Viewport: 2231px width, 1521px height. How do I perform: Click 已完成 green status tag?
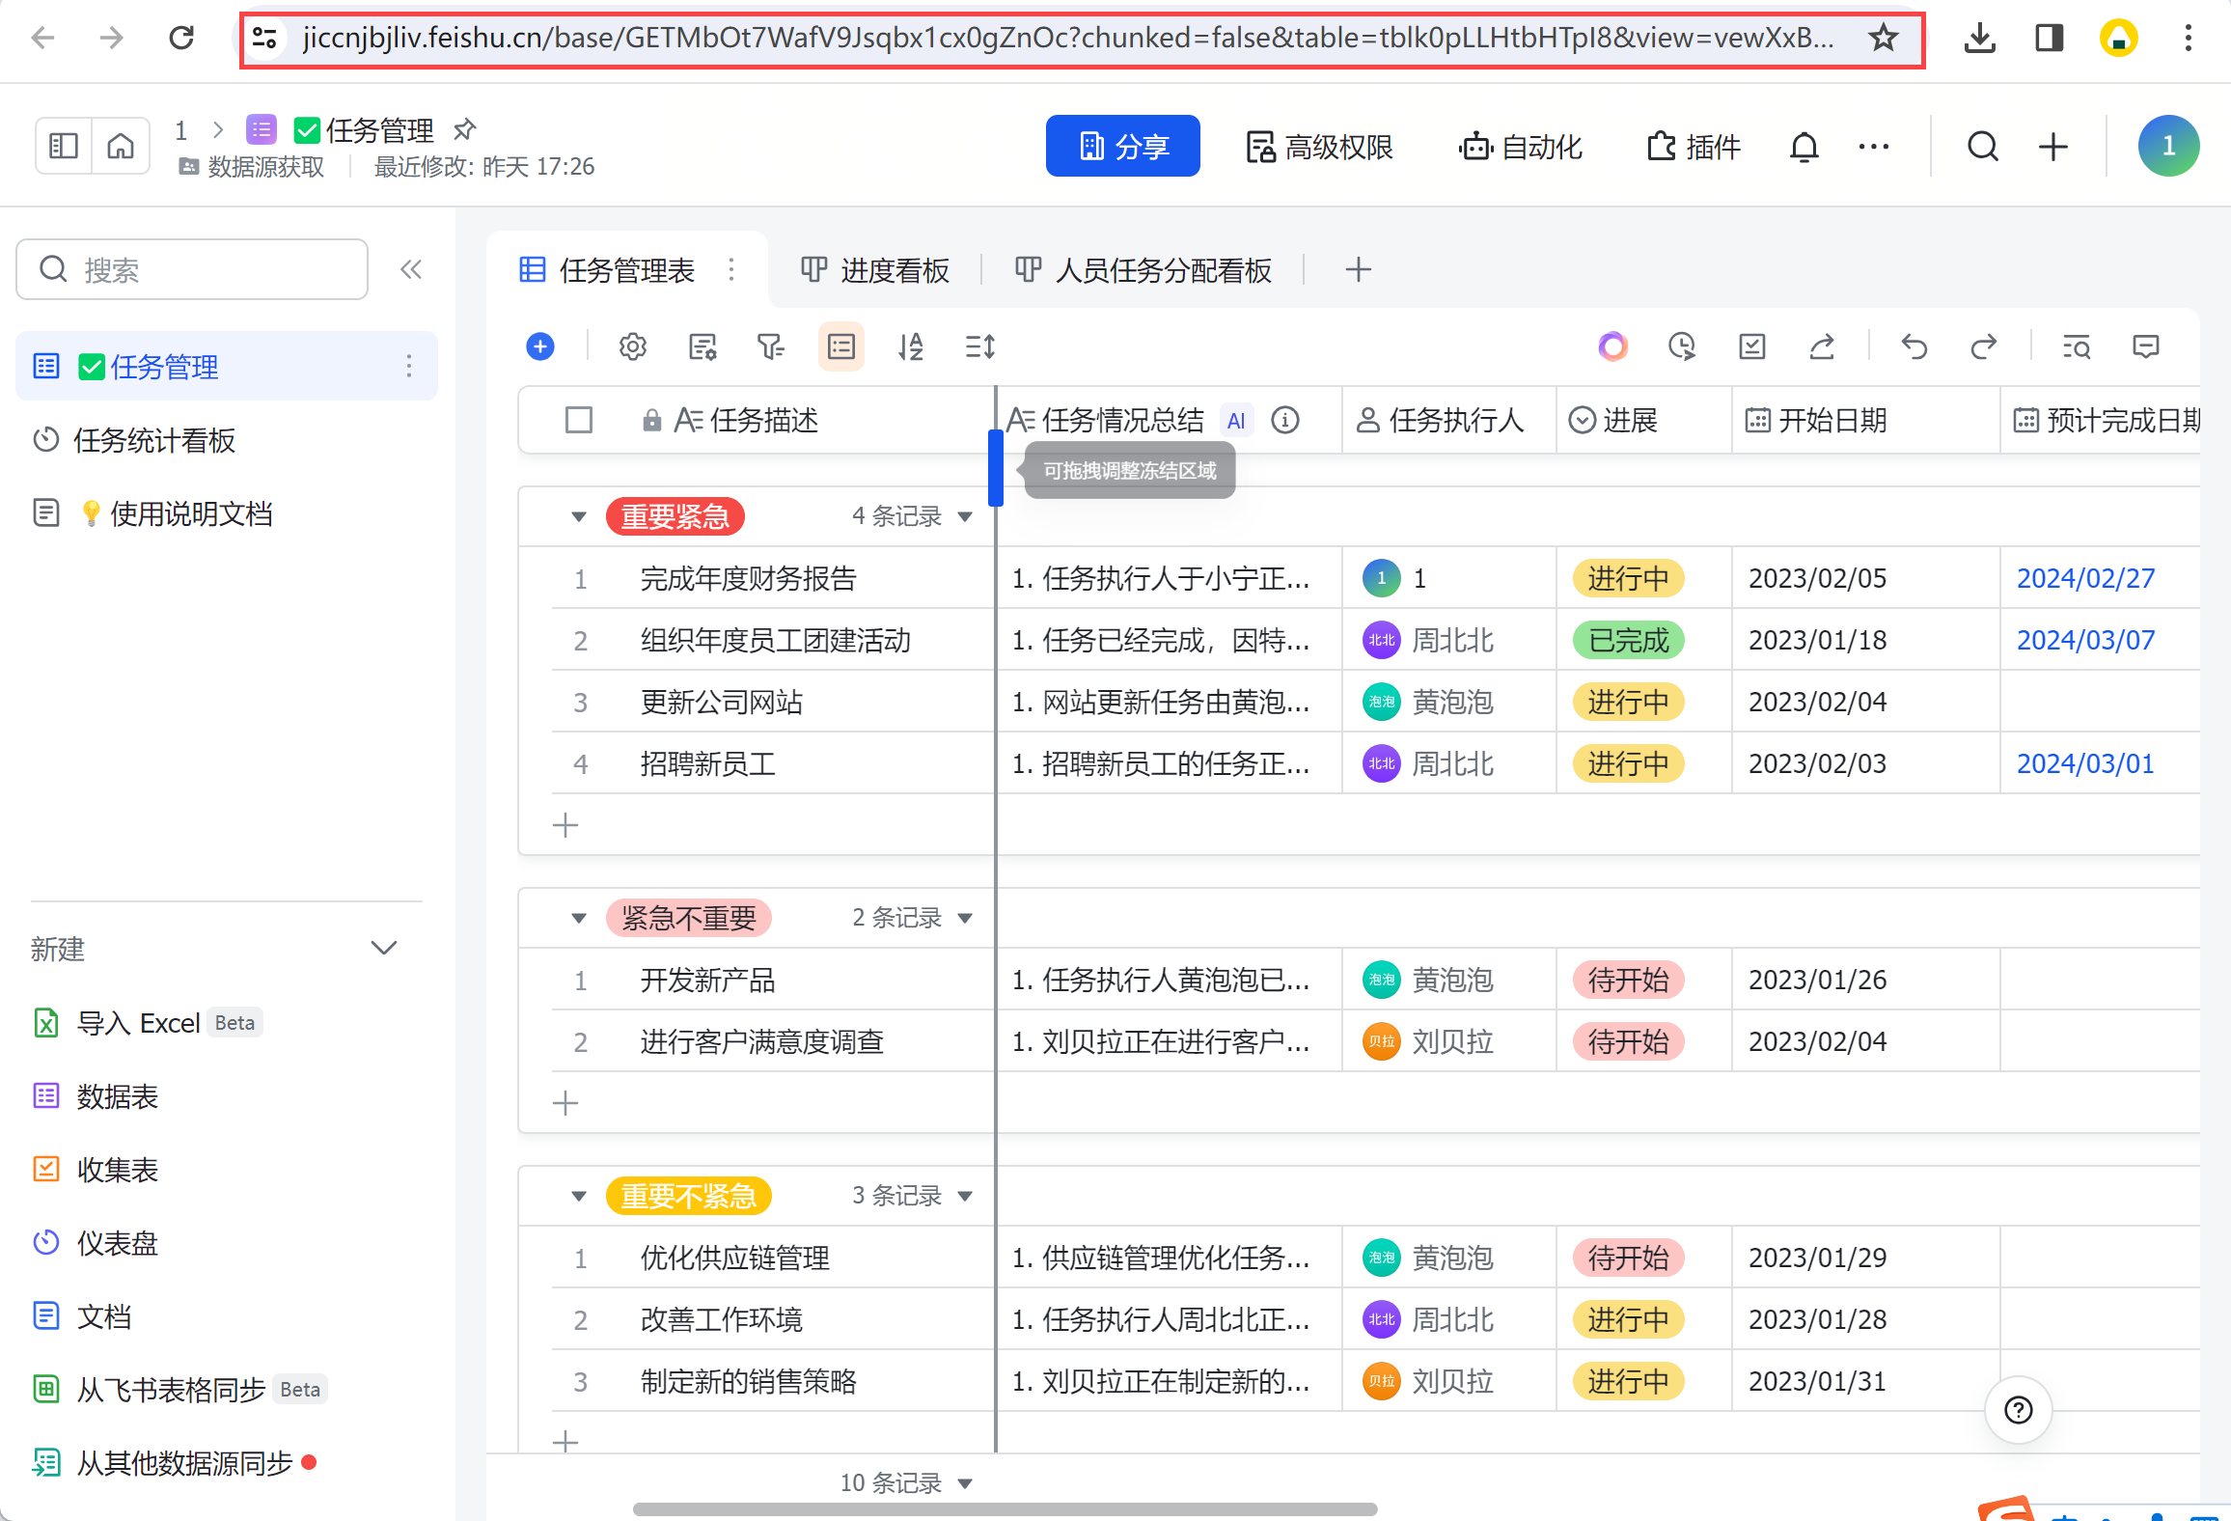pos(1628,640)
